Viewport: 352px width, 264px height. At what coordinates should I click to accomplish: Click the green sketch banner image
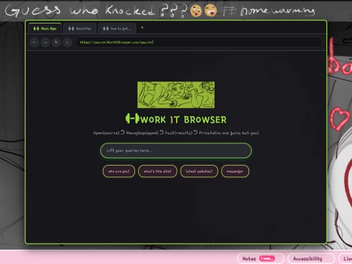176,95
